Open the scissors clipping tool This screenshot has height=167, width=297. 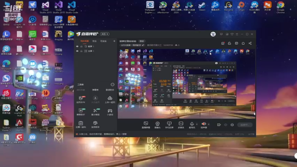coord(95,112)
